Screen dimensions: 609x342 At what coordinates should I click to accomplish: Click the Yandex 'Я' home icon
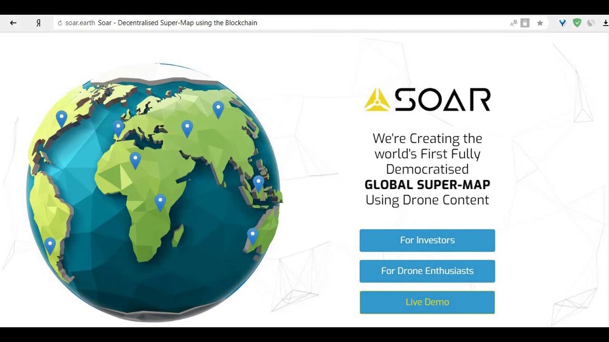point(39,23)
